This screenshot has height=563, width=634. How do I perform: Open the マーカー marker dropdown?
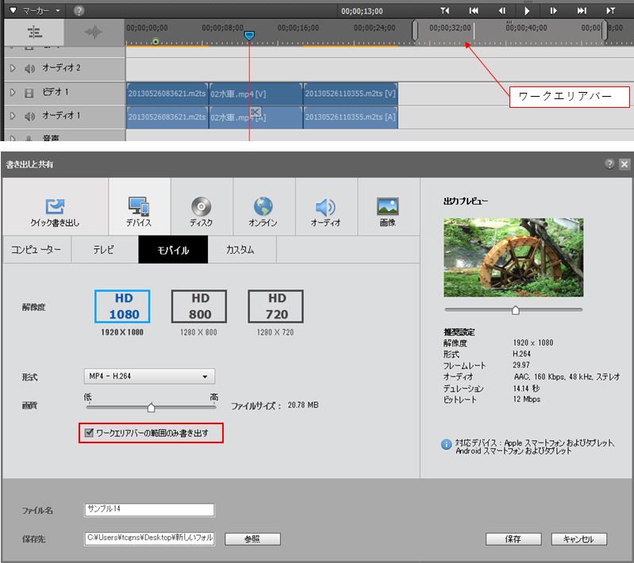tap(35, 10)
